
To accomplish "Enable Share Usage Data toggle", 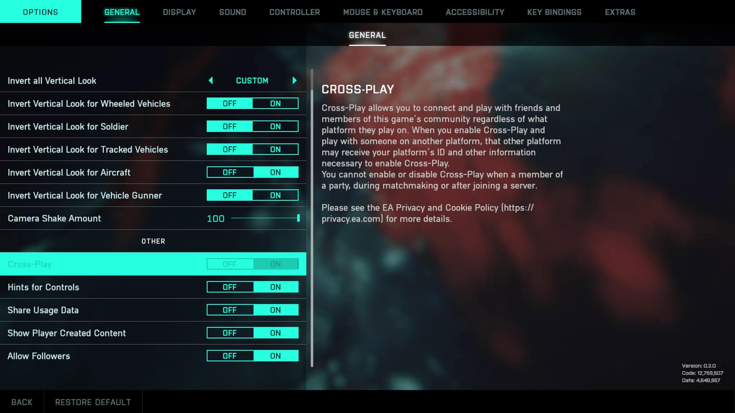I will click(x=276, y=310).
